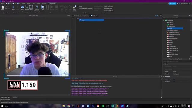
Task: Click the Resume arrow icon
Action: 52,7
